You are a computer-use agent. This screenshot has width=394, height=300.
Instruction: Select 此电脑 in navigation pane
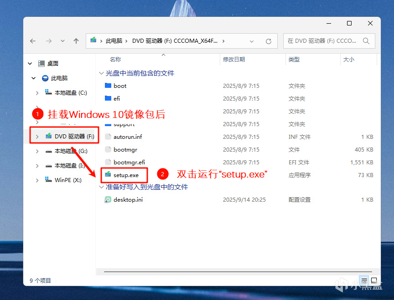59,78
